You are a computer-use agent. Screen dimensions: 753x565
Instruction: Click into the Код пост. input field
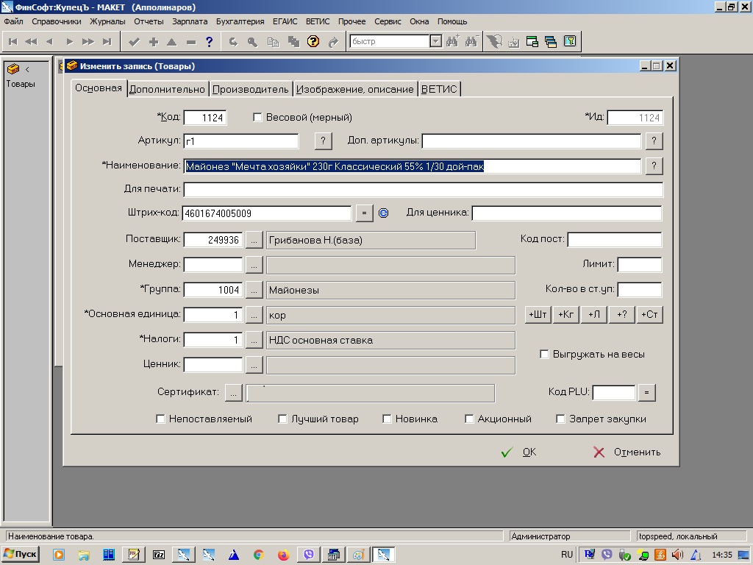[x=614, y=239]
